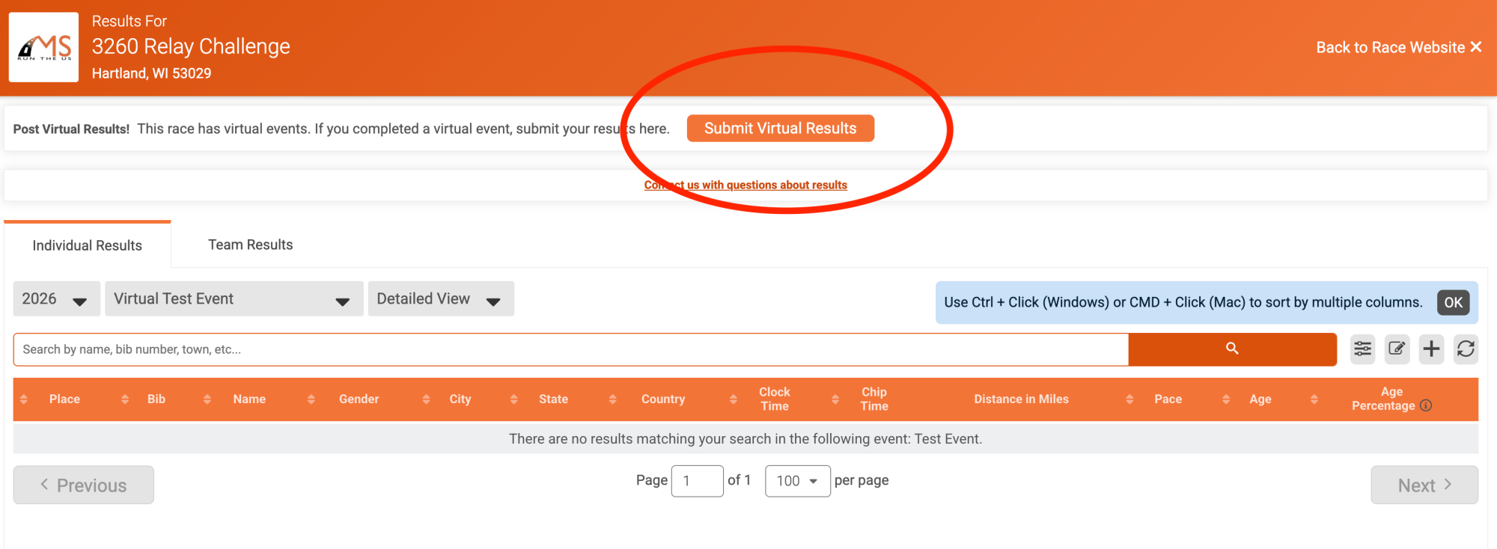The height and width of the screenshot is (549, 1497).
Task: Open the 2026 year dropdown
Action: pos(56,299)
